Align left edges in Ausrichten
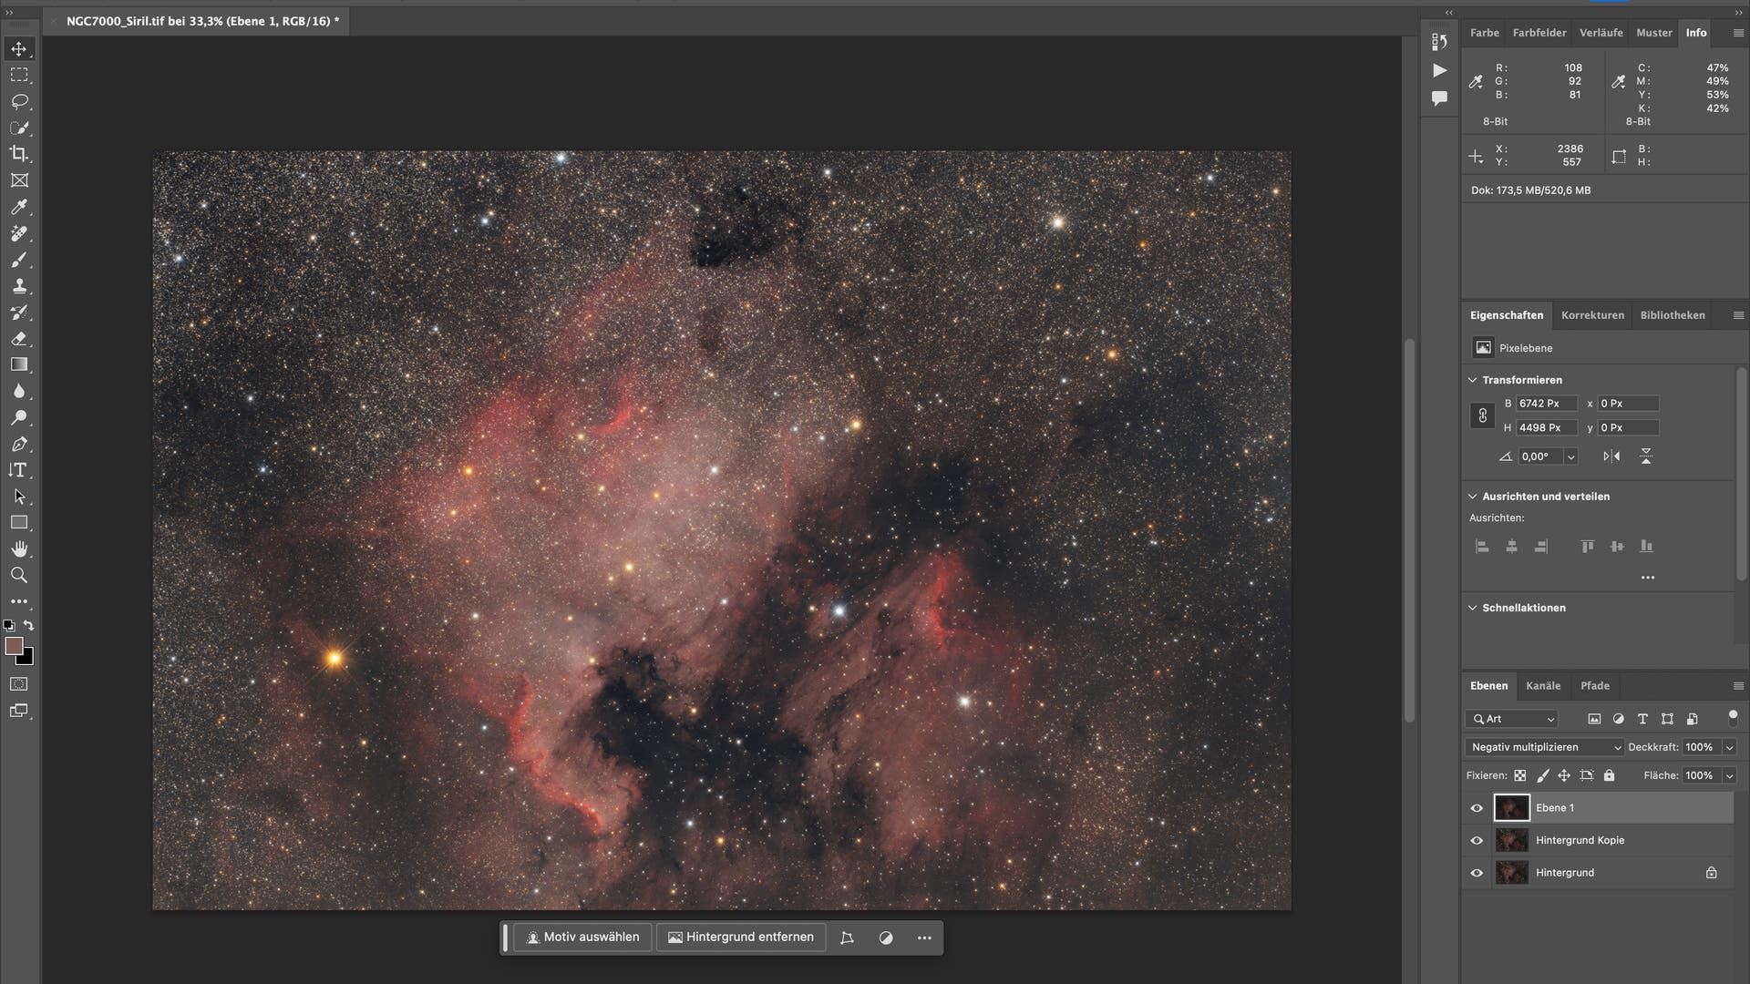 pyautogui.click(x=1482, y=547)
